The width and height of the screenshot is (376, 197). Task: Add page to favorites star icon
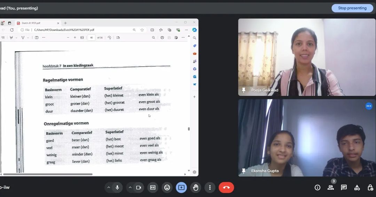click(x=142, y=30)
